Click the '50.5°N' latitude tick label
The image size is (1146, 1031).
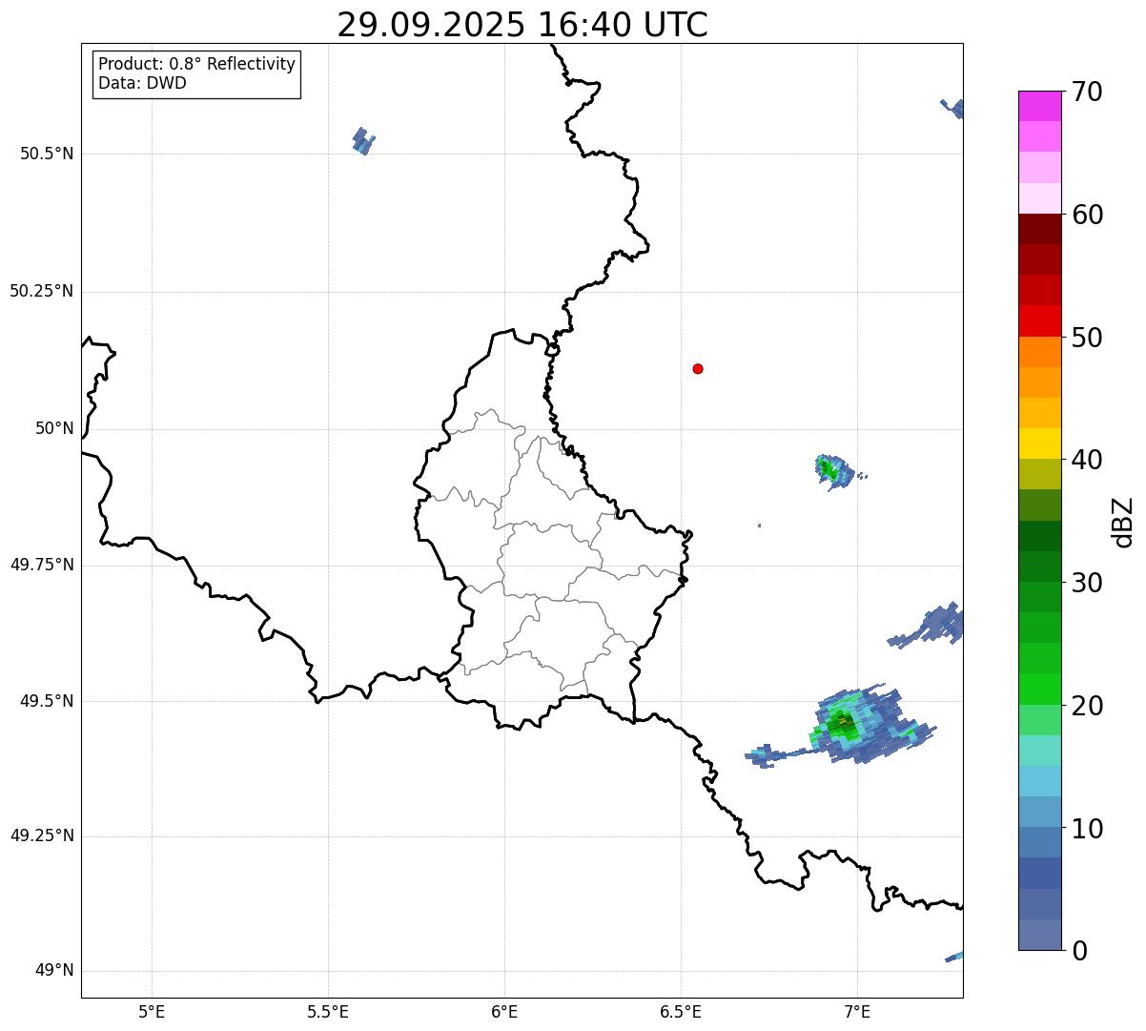pyautogui.click(x=47, y=155)
